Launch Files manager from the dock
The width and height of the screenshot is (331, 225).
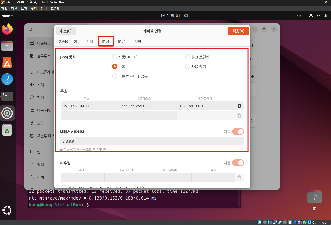(7, 46)
